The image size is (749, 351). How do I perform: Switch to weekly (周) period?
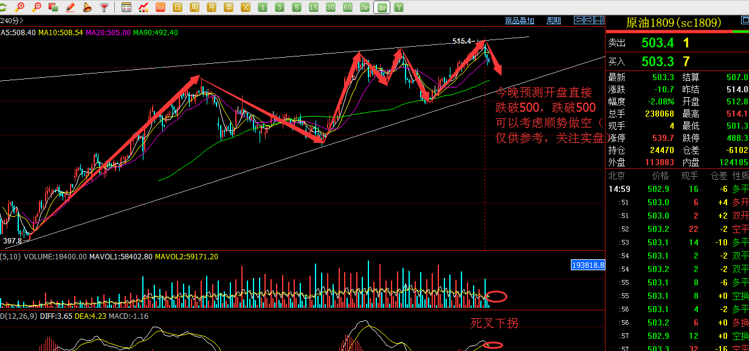pos(195,7)
